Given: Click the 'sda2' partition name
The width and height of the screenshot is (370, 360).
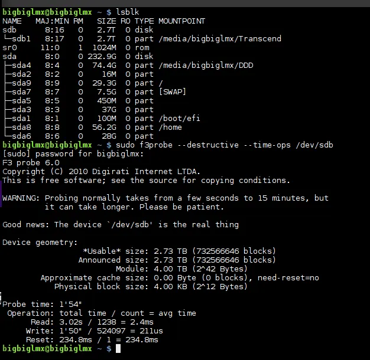Looking at the screenshot, I should pos(21,74).
